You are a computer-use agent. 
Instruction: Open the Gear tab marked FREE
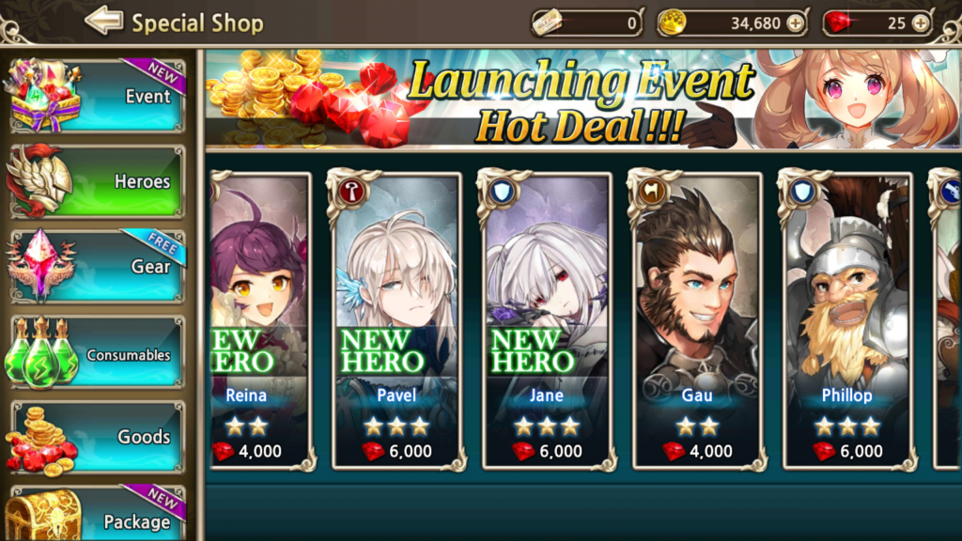point(97,266)
